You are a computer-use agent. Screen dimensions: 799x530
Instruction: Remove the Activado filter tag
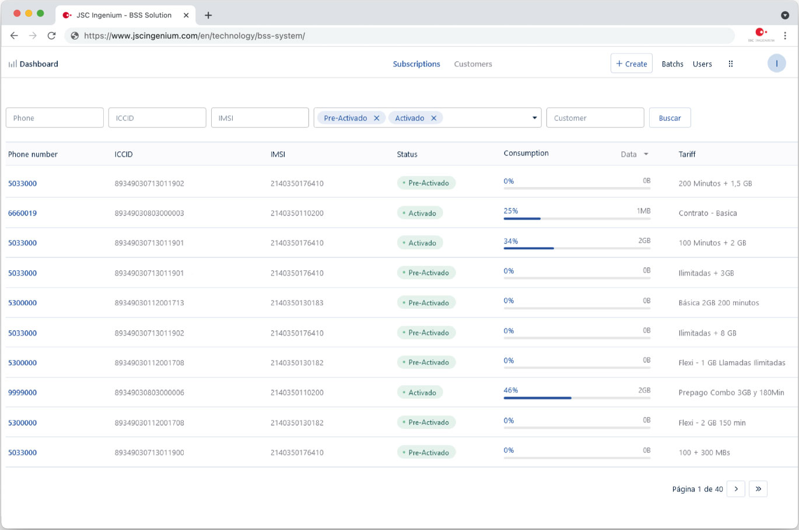coord(434,118)
